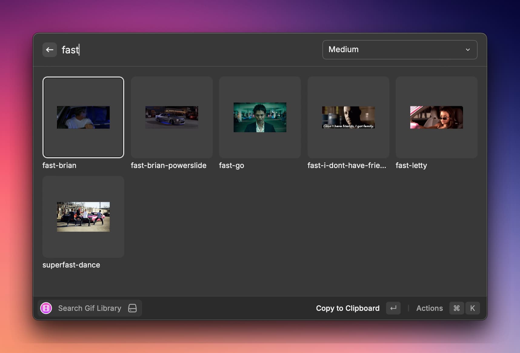Open the Medium size dropdown
Screen dimensions: 520x353
400,50
